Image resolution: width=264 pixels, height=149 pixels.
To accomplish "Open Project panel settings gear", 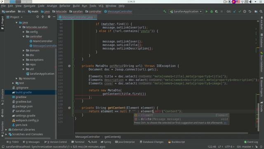I will pos(49,17).
